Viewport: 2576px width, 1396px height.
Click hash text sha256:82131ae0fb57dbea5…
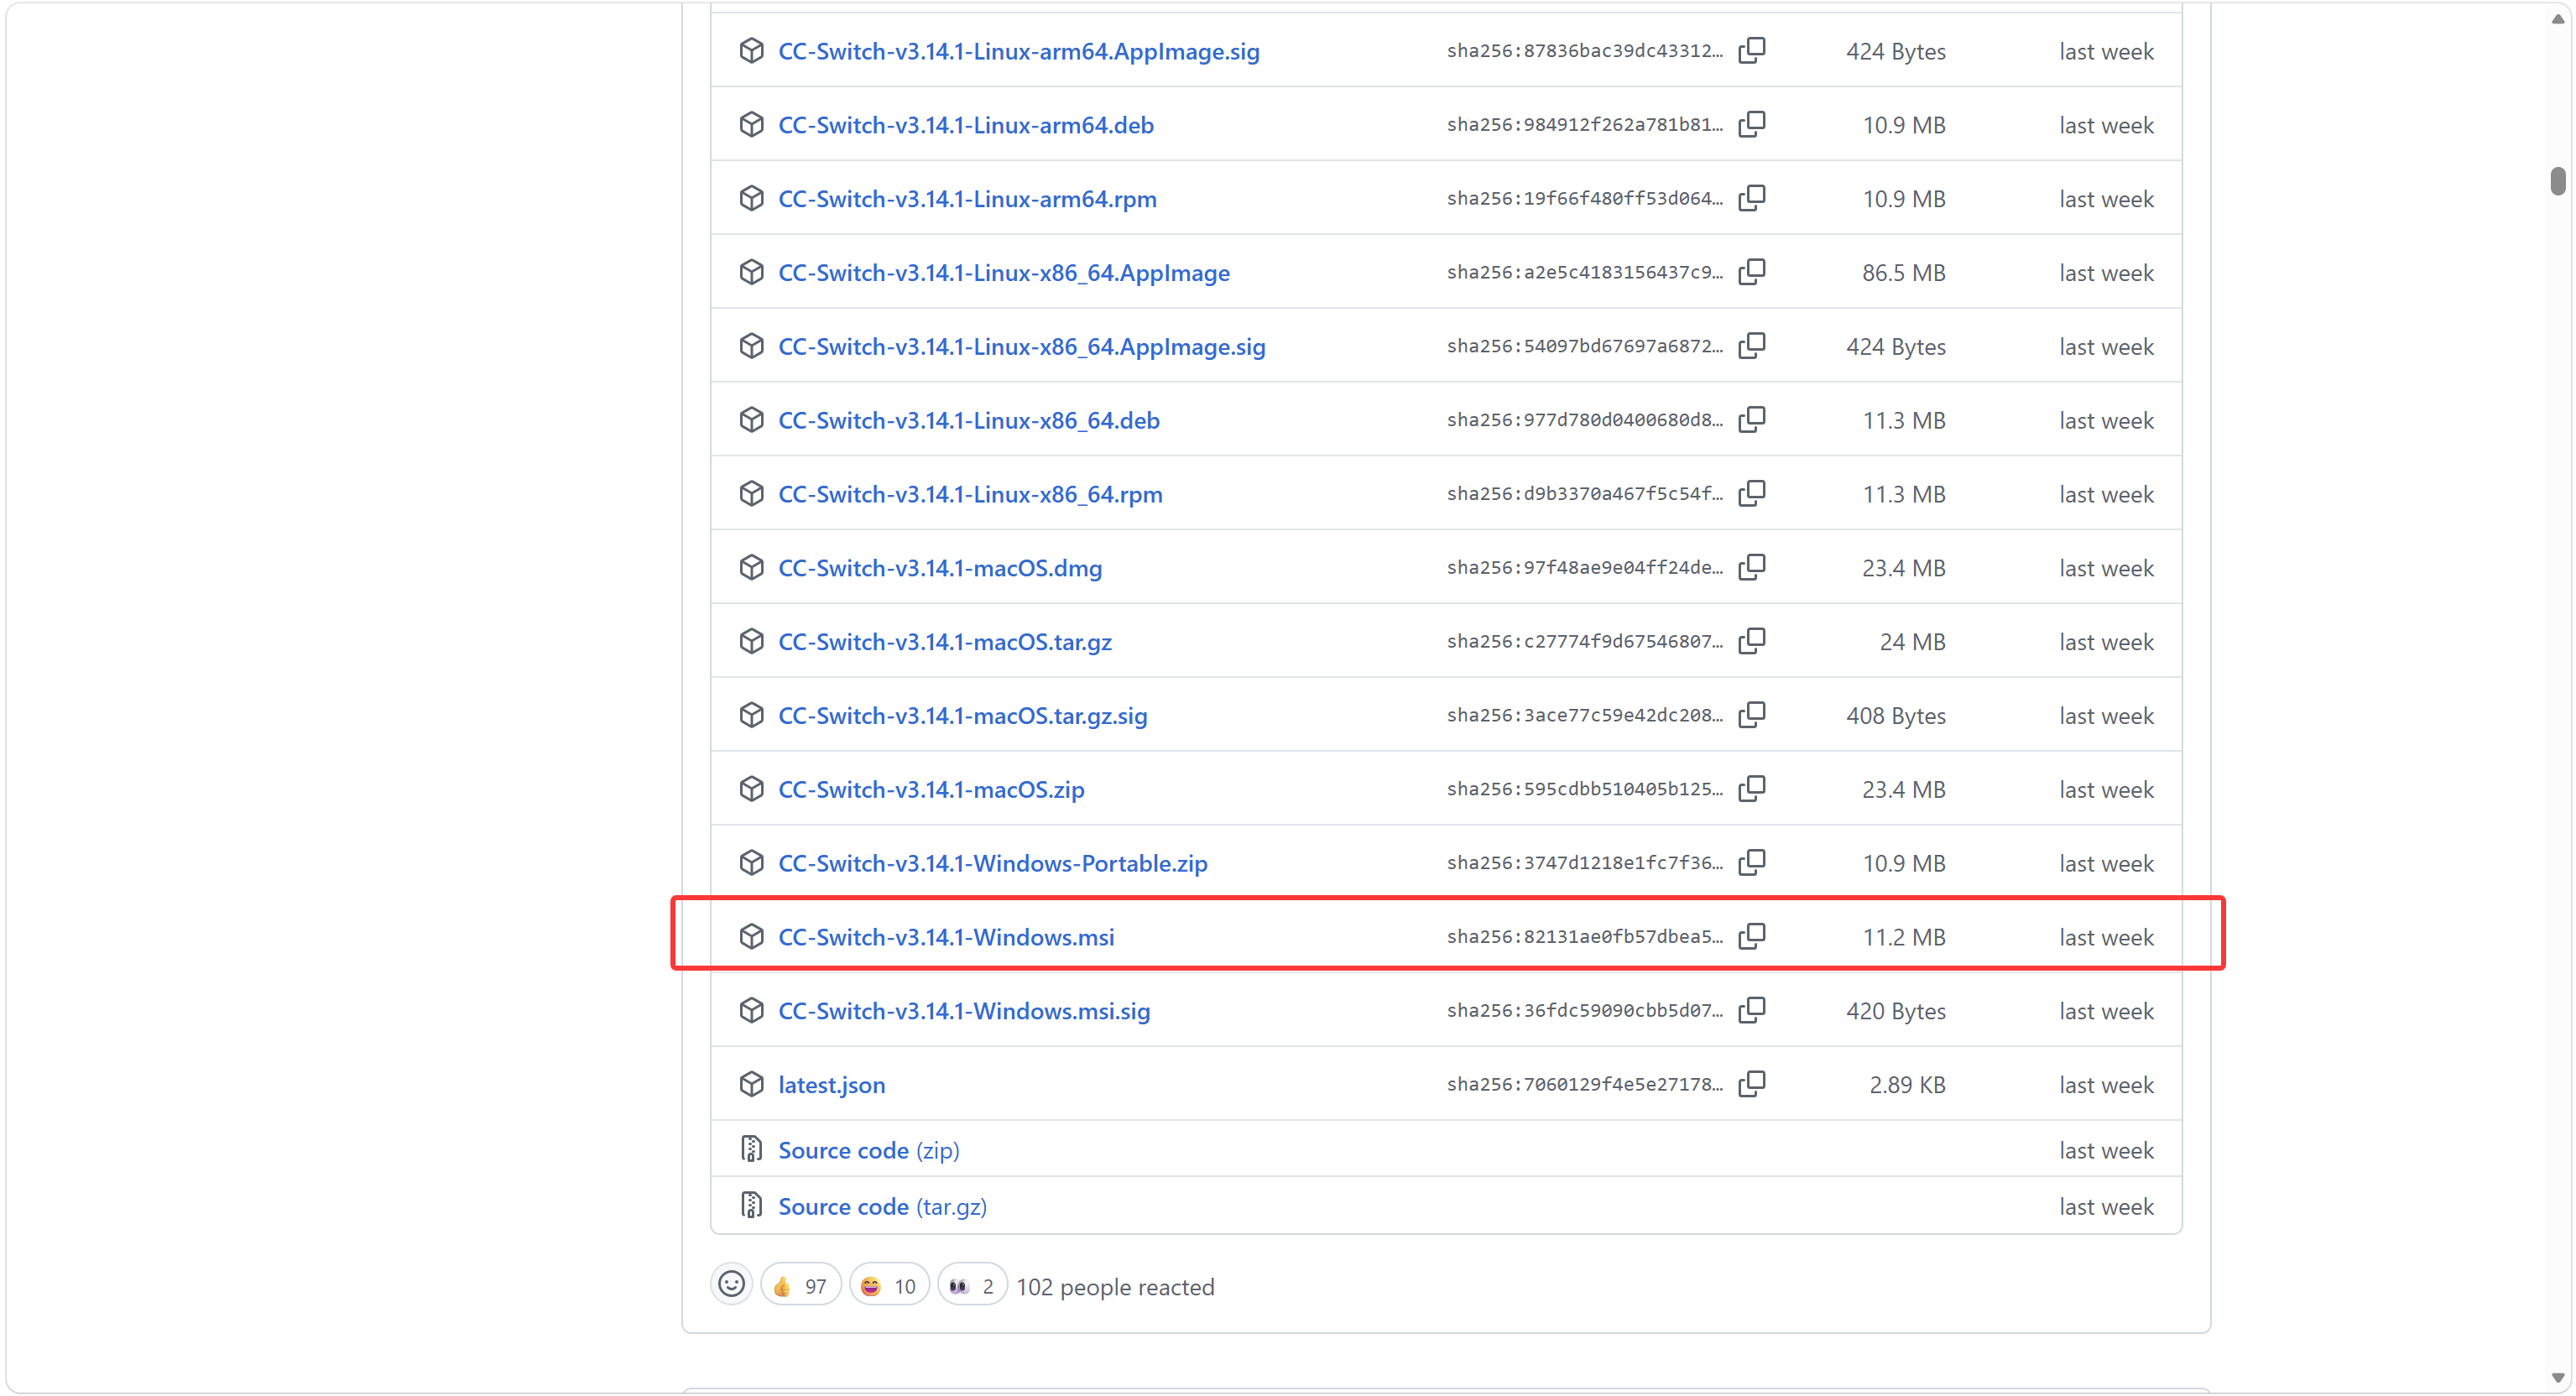(x=1585, y=937)
